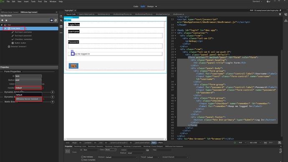The width and height of the screenshot is (288, 162).
Task: Click the Log In button in design view
Action: pyautogui.click(x=73, y=66)
